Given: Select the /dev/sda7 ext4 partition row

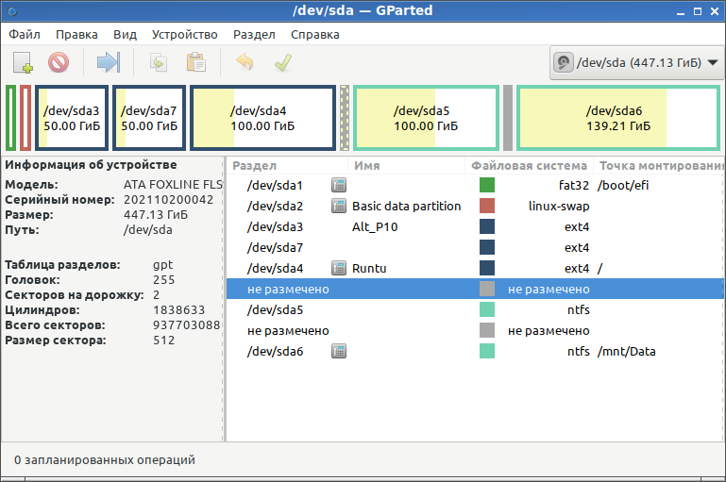Looking at the screenshot, I should pos(475,247).
